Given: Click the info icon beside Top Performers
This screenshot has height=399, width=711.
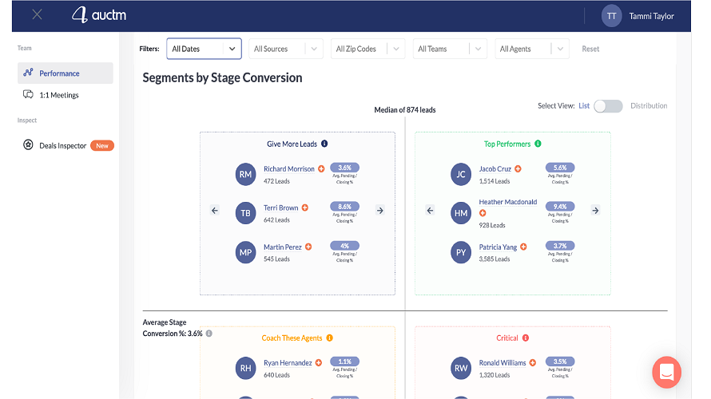Looking at the screenshot, I should (x=538, y=144).
